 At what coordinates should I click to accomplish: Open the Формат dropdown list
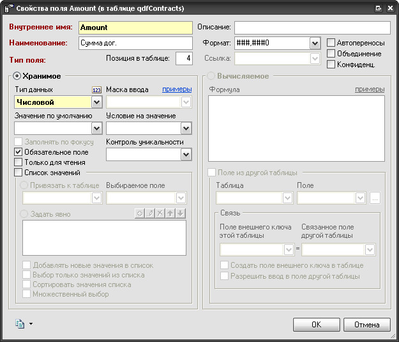point(314,43)
